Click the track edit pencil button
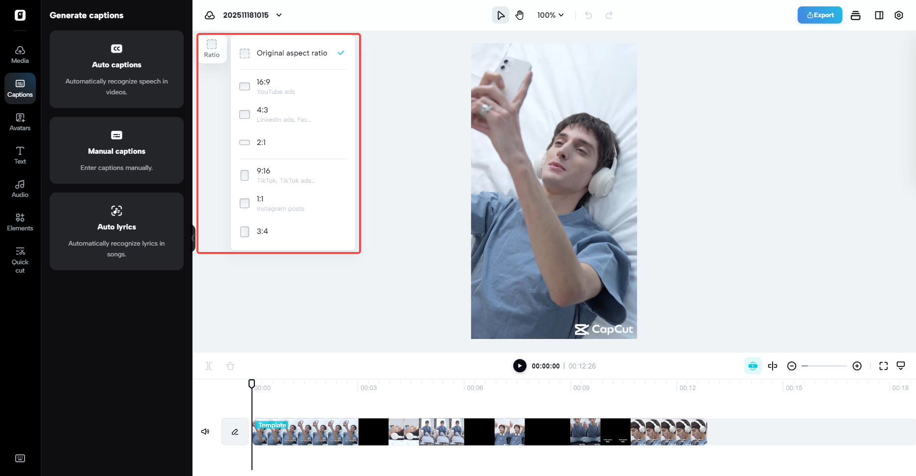The height and width of the screenshot is (476, 916). 235,432
